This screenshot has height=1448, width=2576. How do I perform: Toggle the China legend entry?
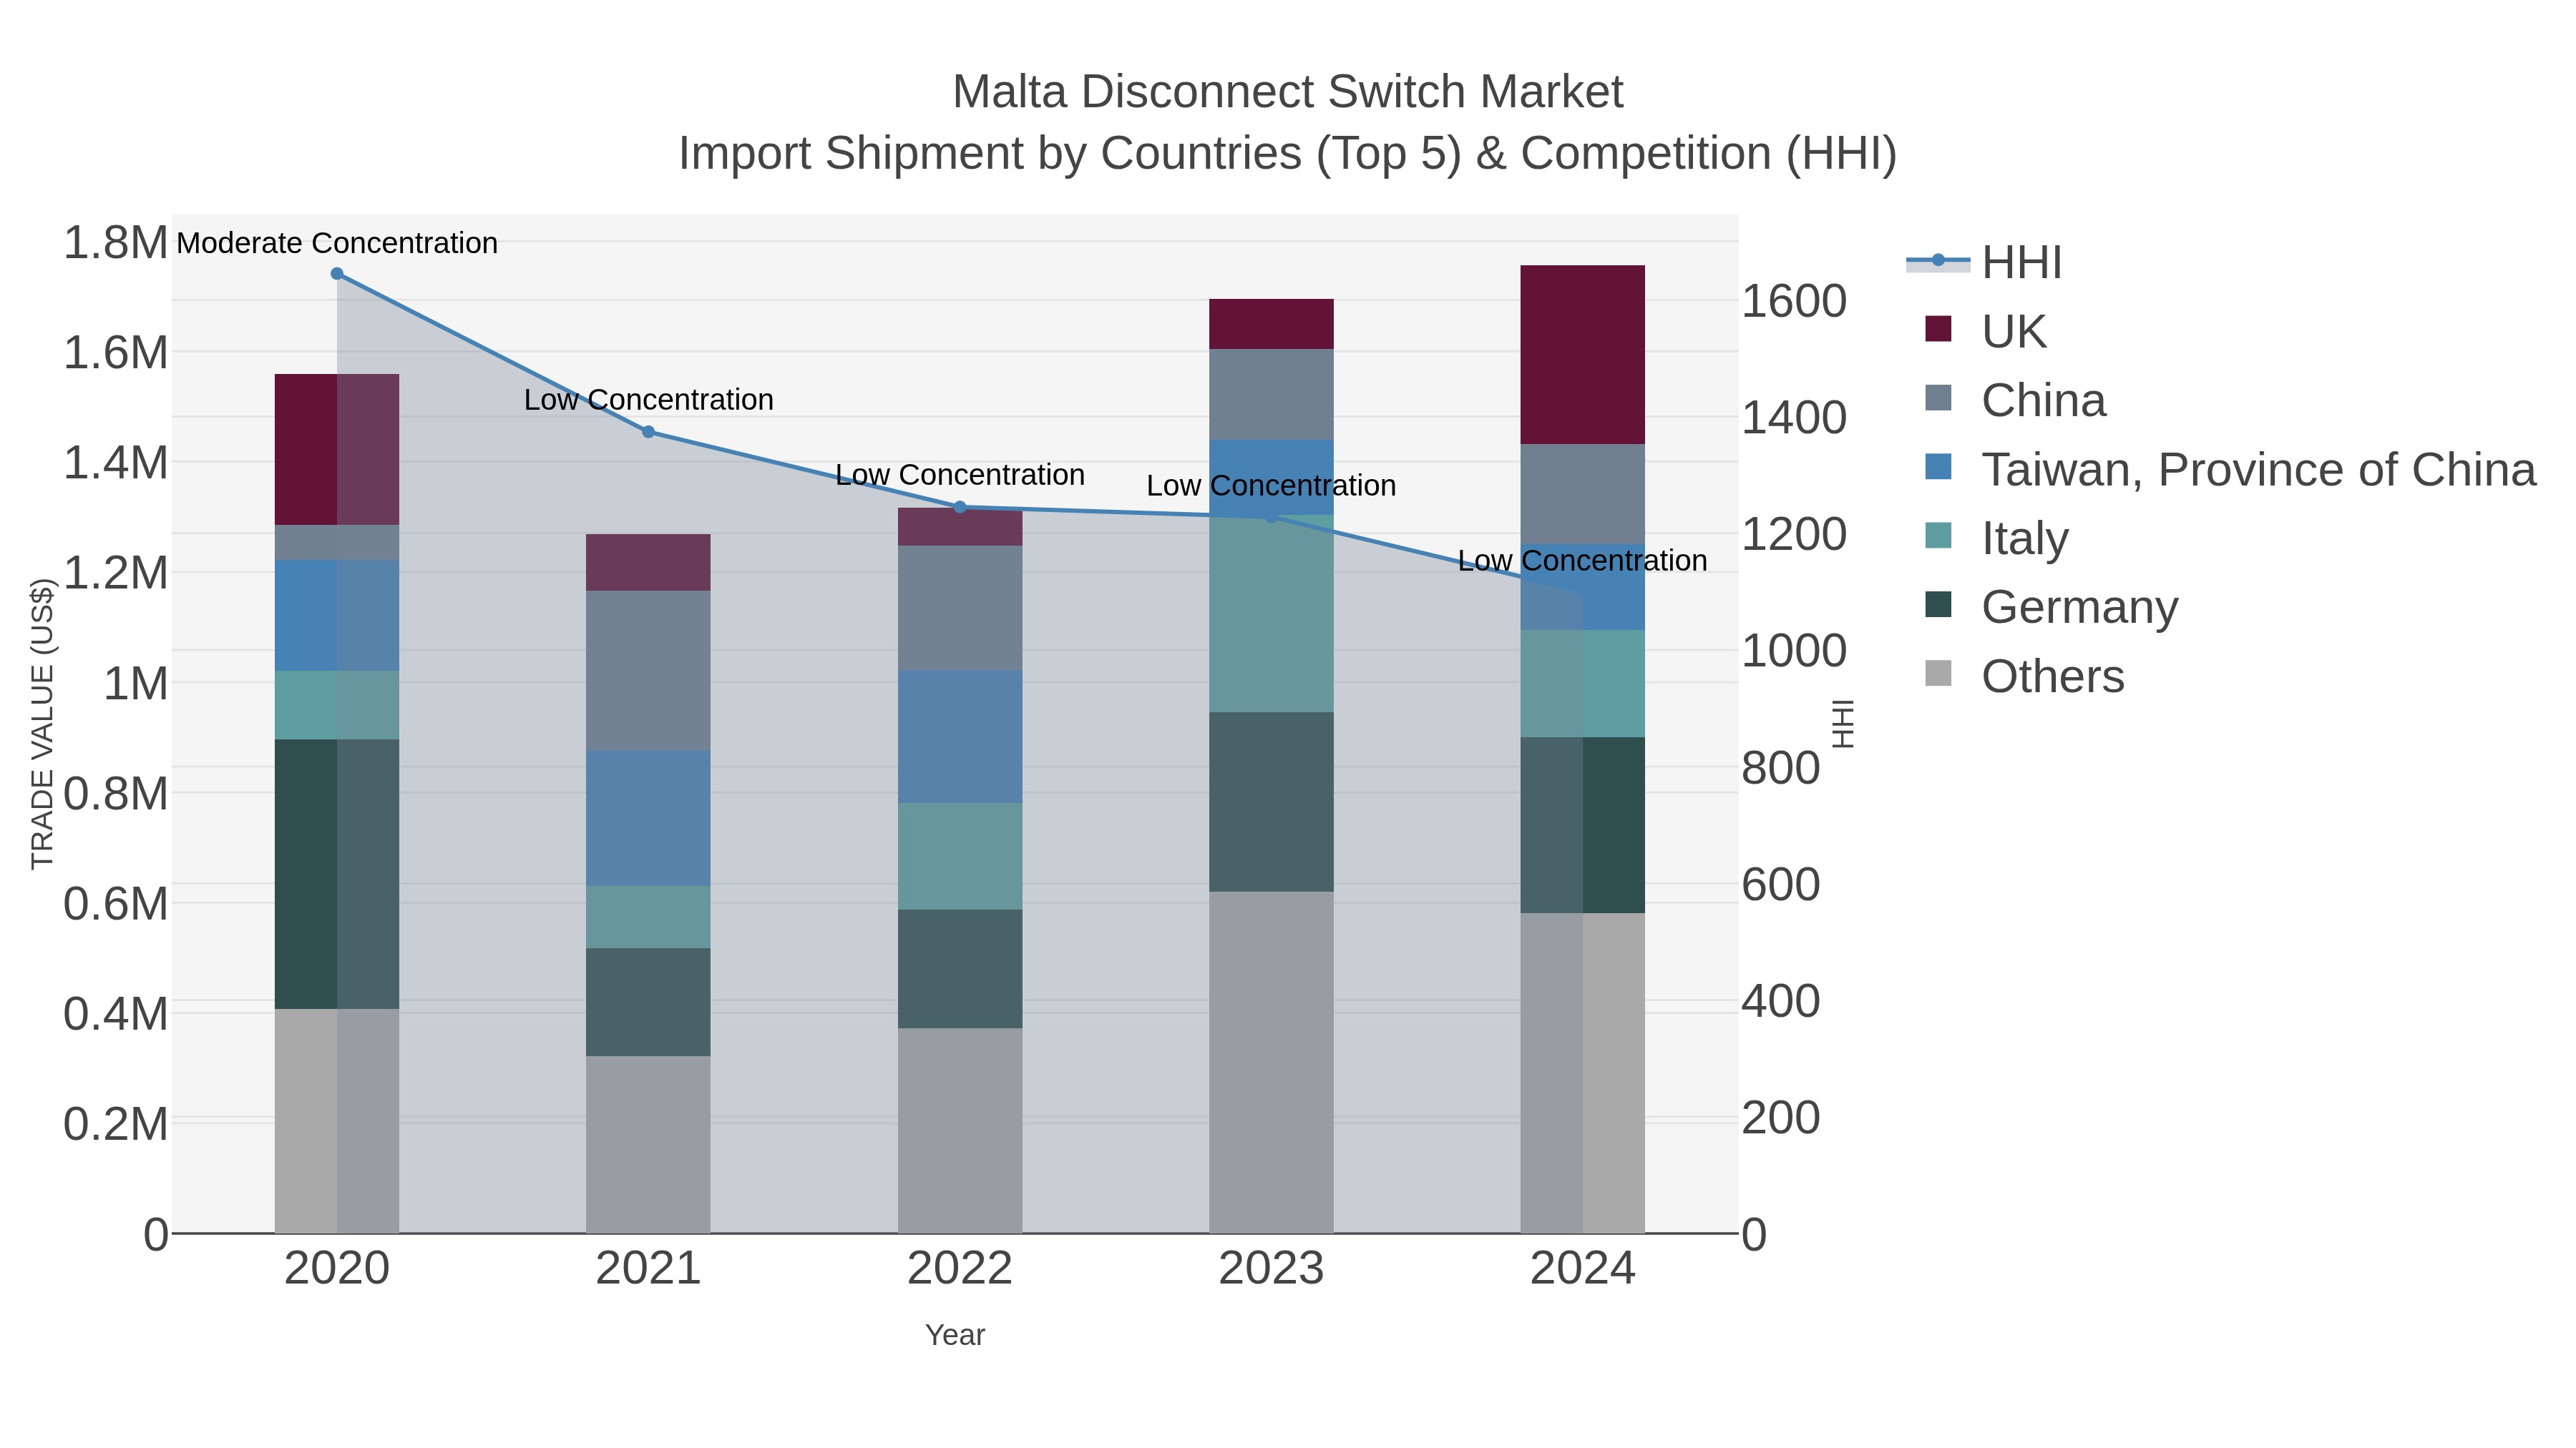pos(2014,400)
